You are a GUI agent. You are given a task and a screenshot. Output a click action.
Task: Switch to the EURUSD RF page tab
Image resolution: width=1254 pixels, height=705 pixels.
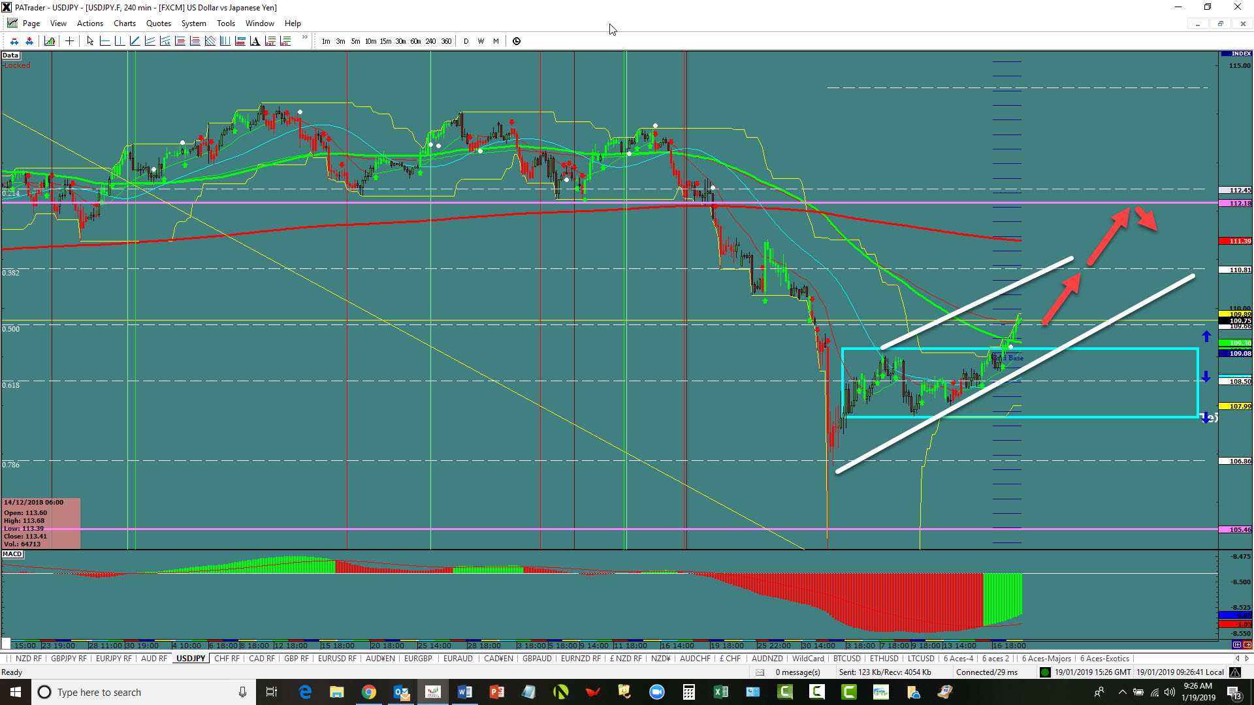337,659
